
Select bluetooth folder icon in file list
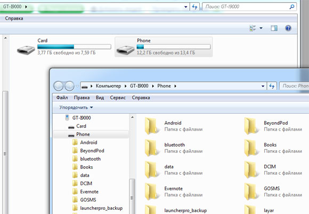tap(152, 148)
